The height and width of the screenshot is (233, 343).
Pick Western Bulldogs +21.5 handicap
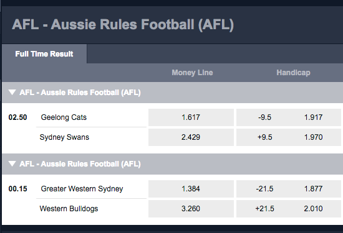point(289,209)
